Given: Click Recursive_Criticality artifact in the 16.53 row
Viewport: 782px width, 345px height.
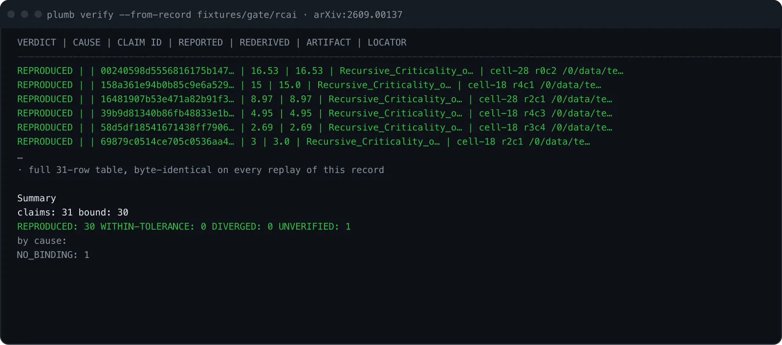Looking at the screenshot, I should click(406, 71).
